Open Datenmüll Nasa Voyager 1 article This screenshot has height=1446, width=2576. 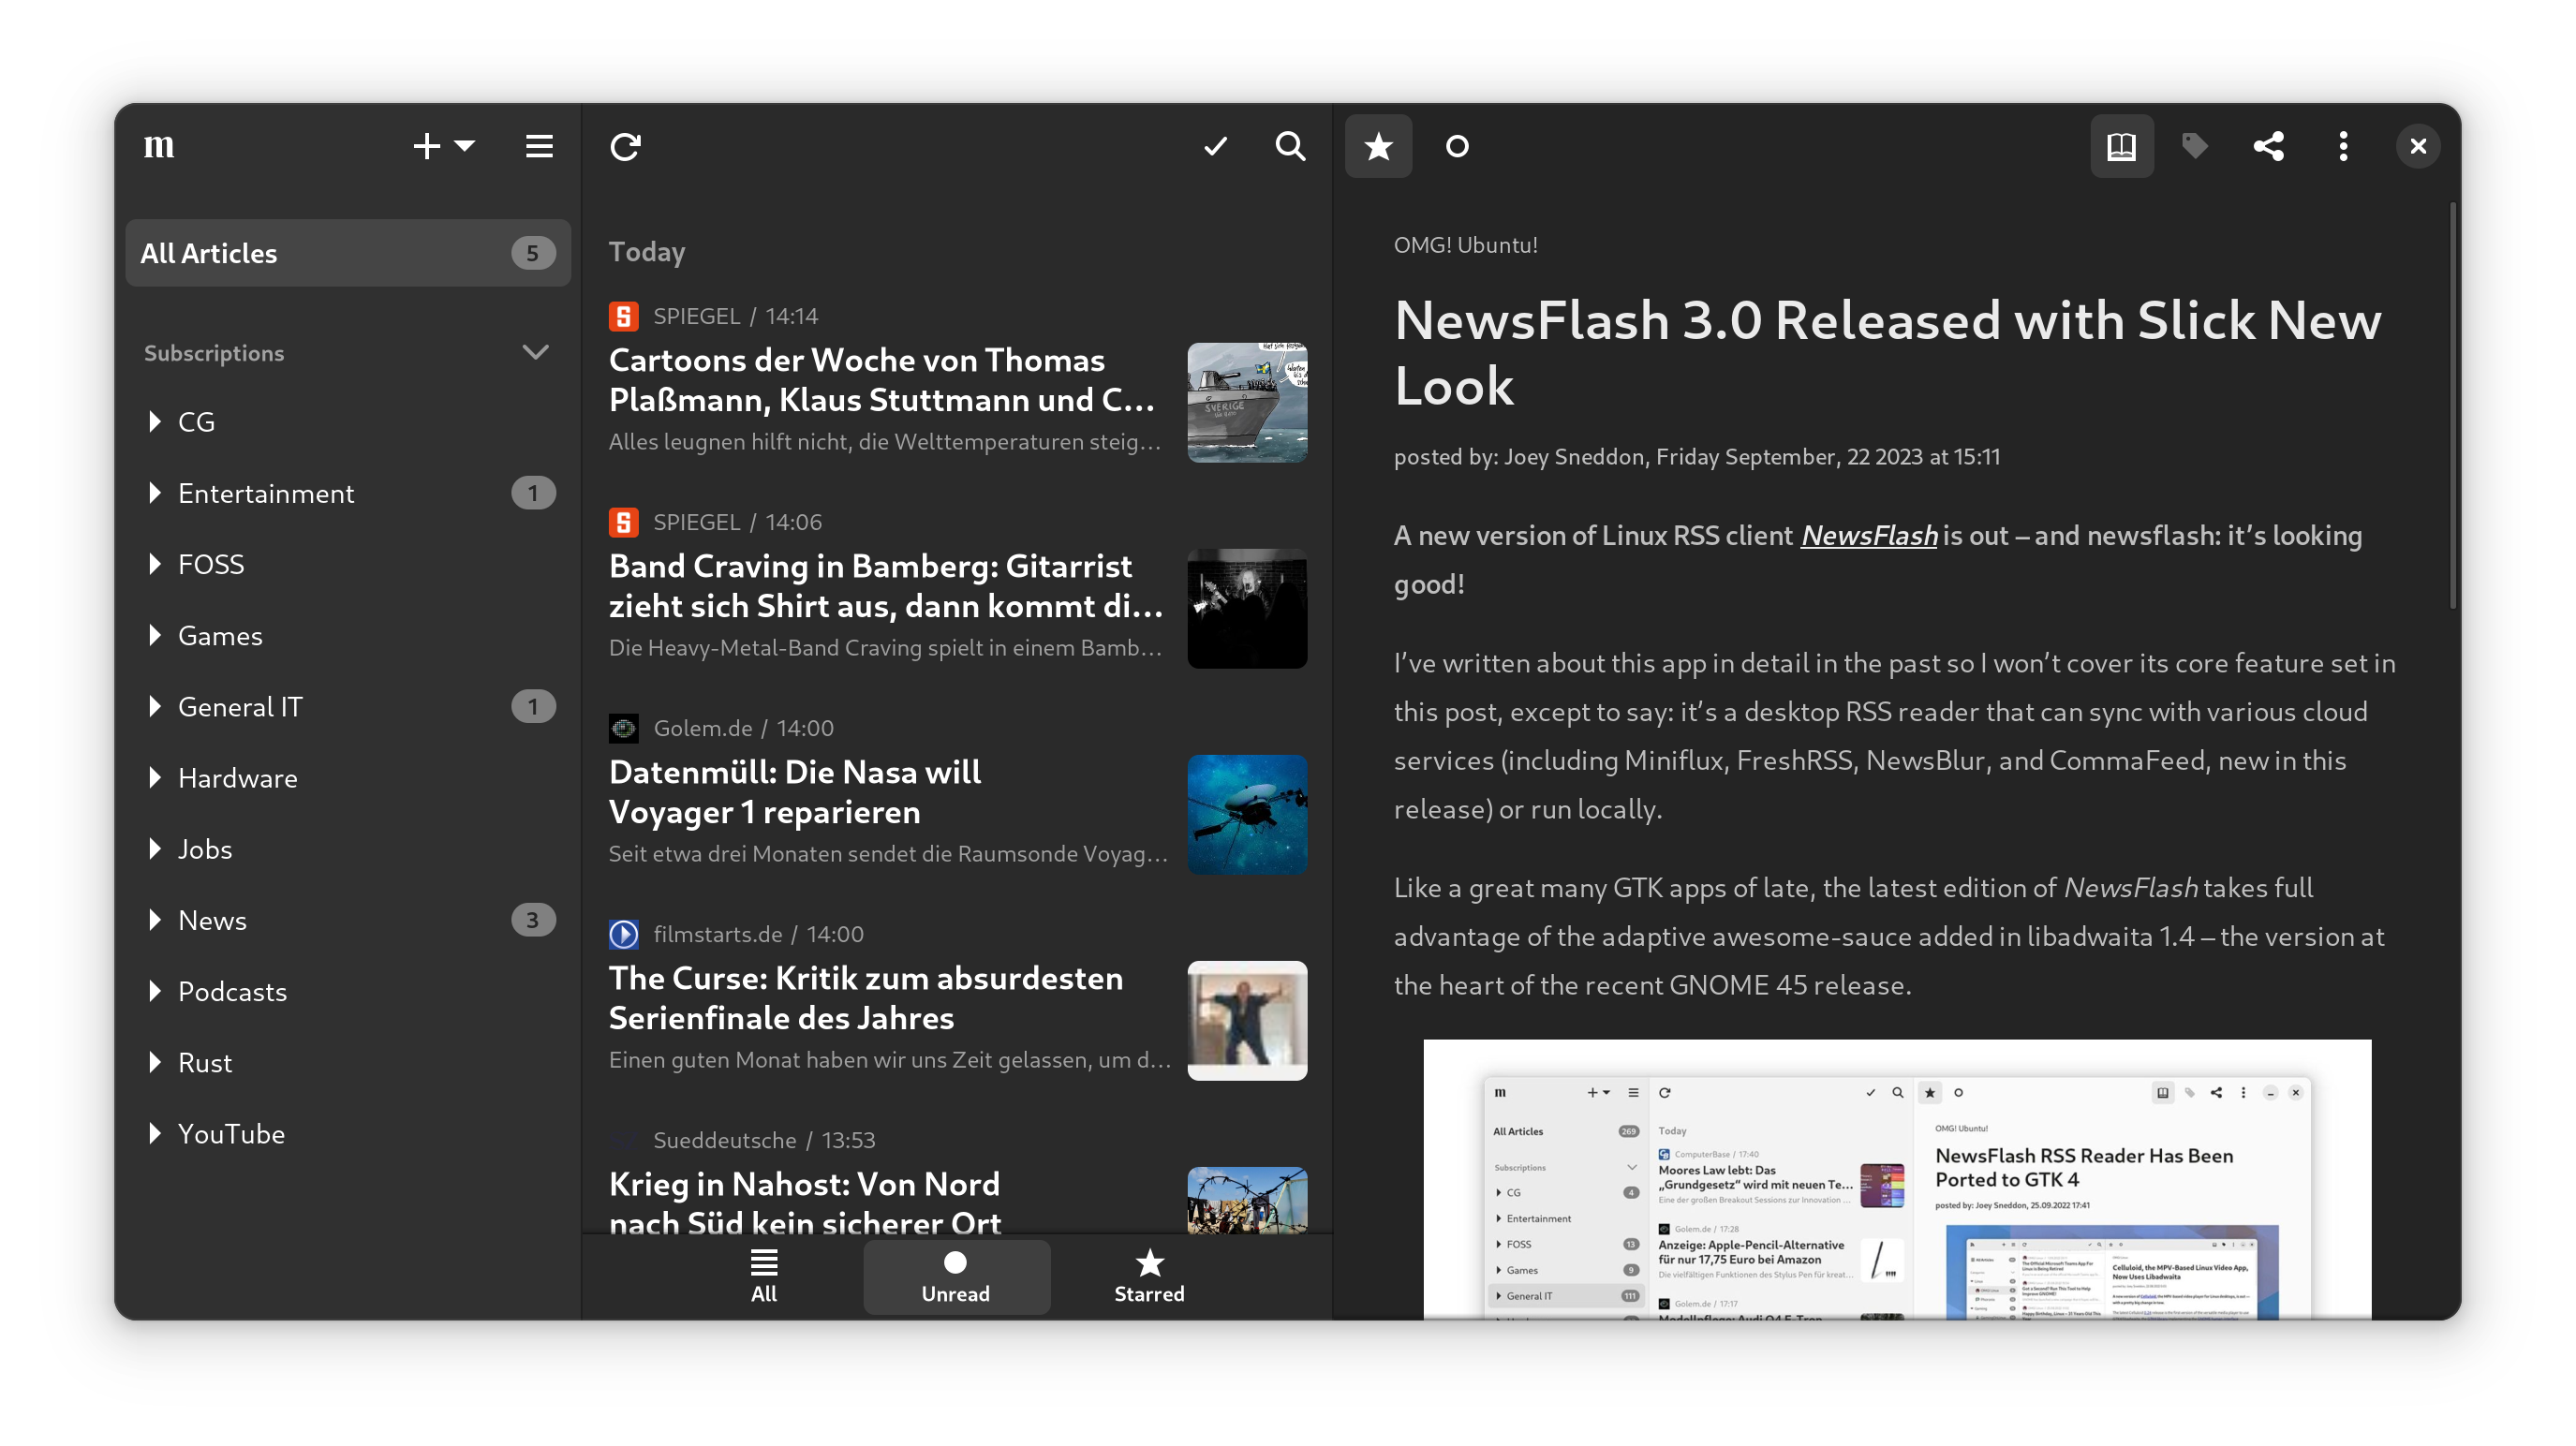tap(958, 796)
